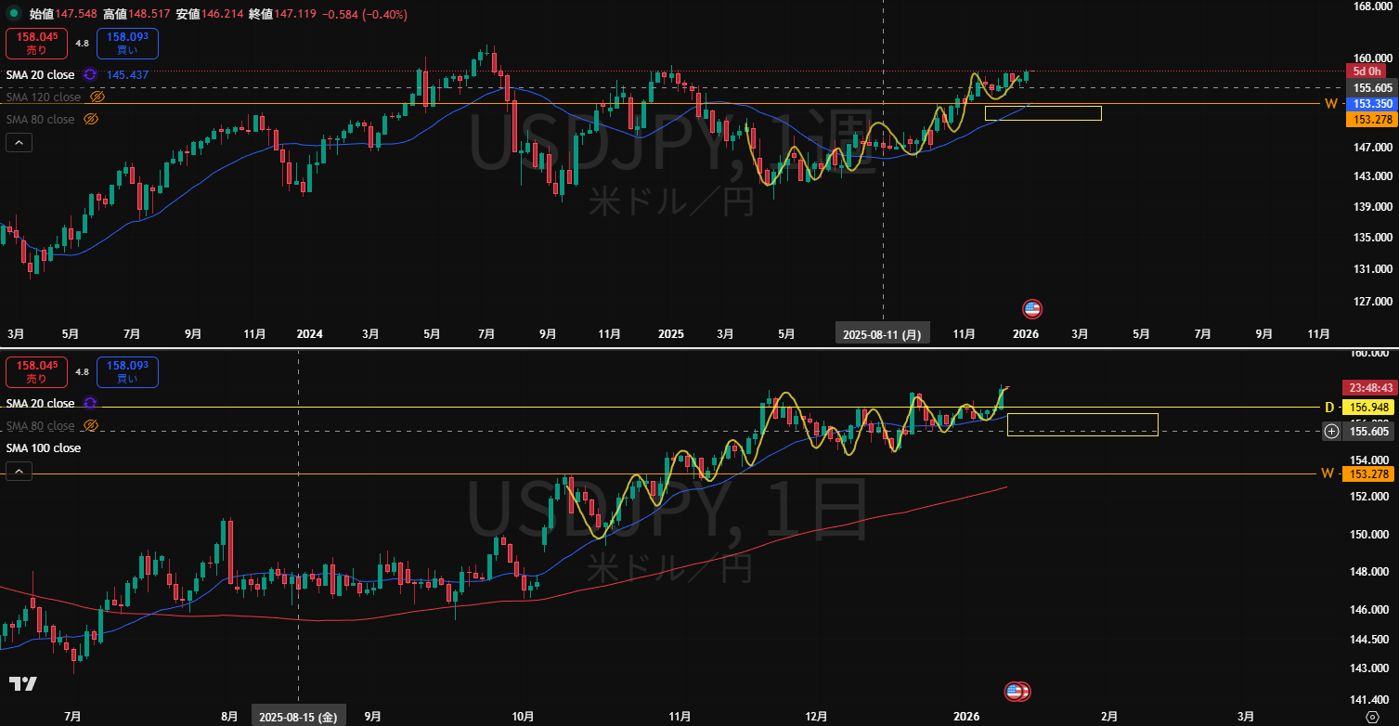Select the yellow rectangle drawing on weekly chart
Viewport: 1399px width, 726px height.
1043,107
